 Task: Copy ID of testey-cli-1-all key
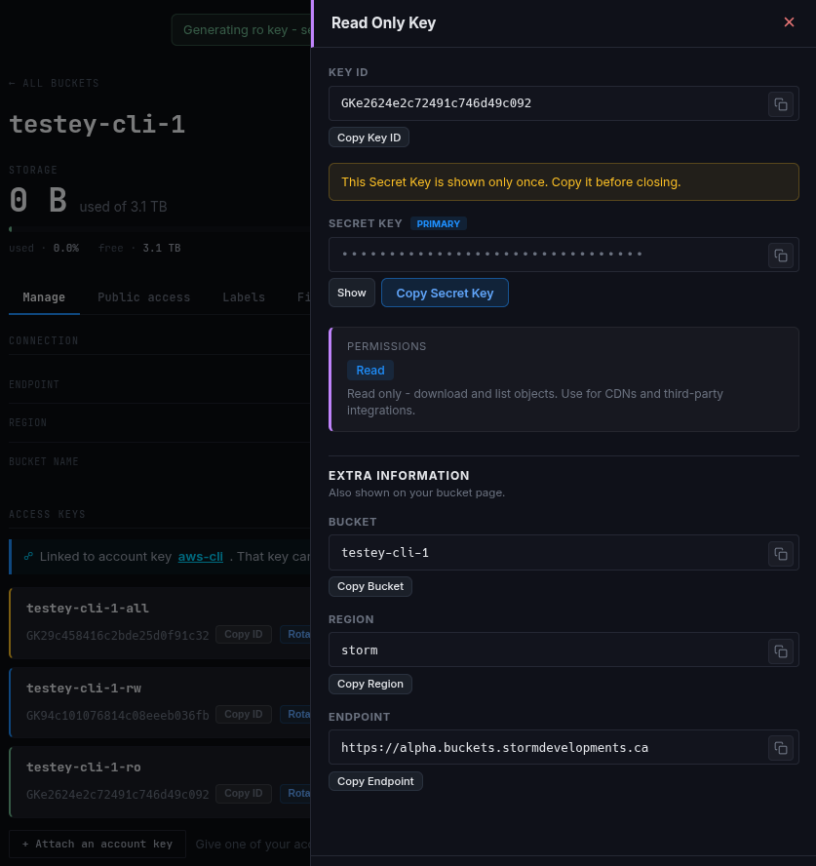click(x=244, y=634)
